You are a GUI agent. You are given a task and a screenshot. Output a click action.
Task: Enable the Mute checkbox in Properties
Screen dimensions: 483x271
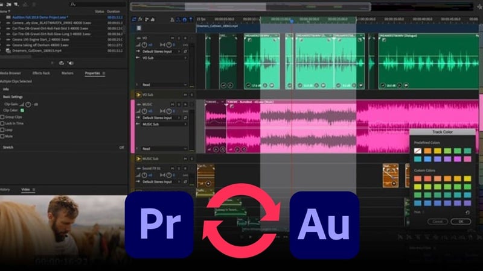[x=2, y=137]
